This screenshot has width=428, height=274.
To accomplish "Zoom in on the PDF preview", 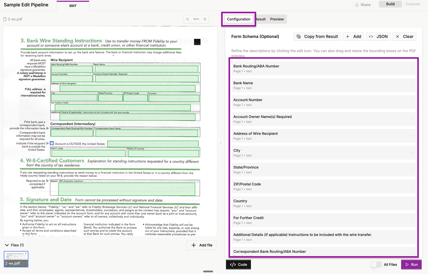I will click(205, 19).
